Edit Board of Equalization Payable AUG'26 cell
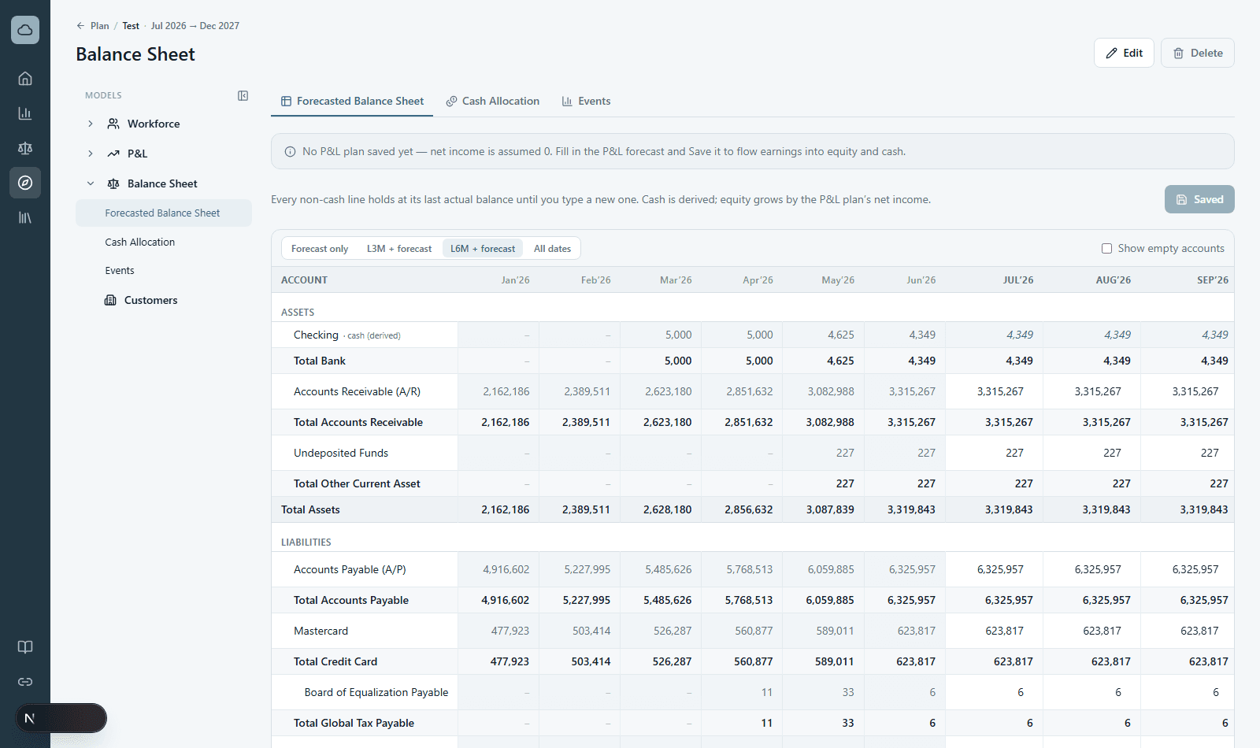This screenshot has height=748, width=1260. click(1091, 692)
